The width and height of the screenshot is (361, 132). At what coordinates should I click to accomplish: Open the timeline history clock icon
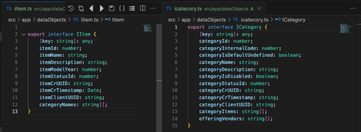coord(71,8)
